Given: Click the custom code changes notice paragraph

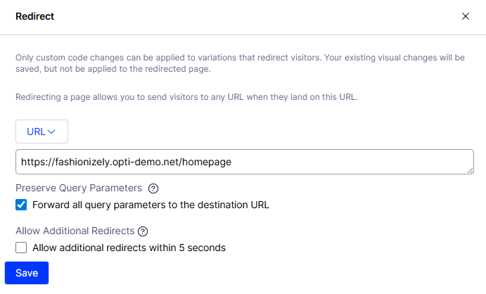Looking at the screenshot, I should click(239, 63).
